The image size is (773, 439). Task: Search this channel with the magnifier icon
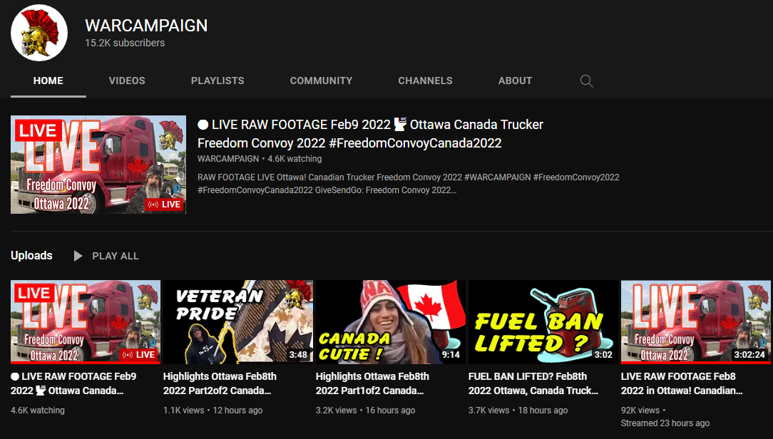(x=586, y=81)
